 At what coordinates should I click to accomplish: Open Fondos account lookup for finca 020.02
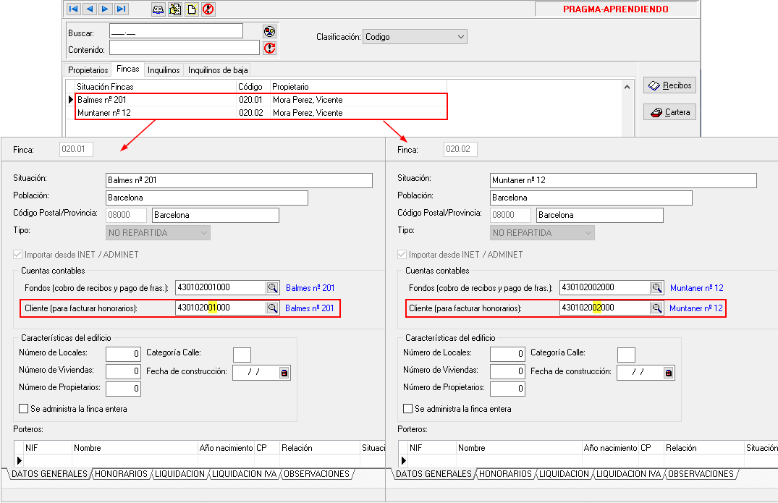pos(656,288)
